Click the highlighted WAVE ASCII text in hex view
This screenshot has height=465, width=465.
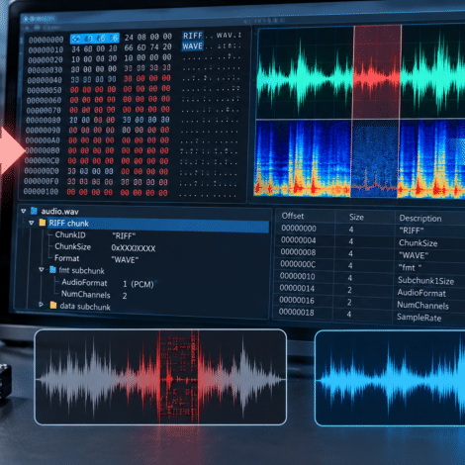click(x=192, y=46)
